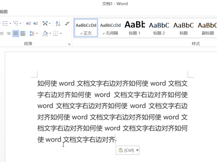Place cursor in first line of text
The height and width of the screenshot is (162, 217).
click(x=112, y=84)
